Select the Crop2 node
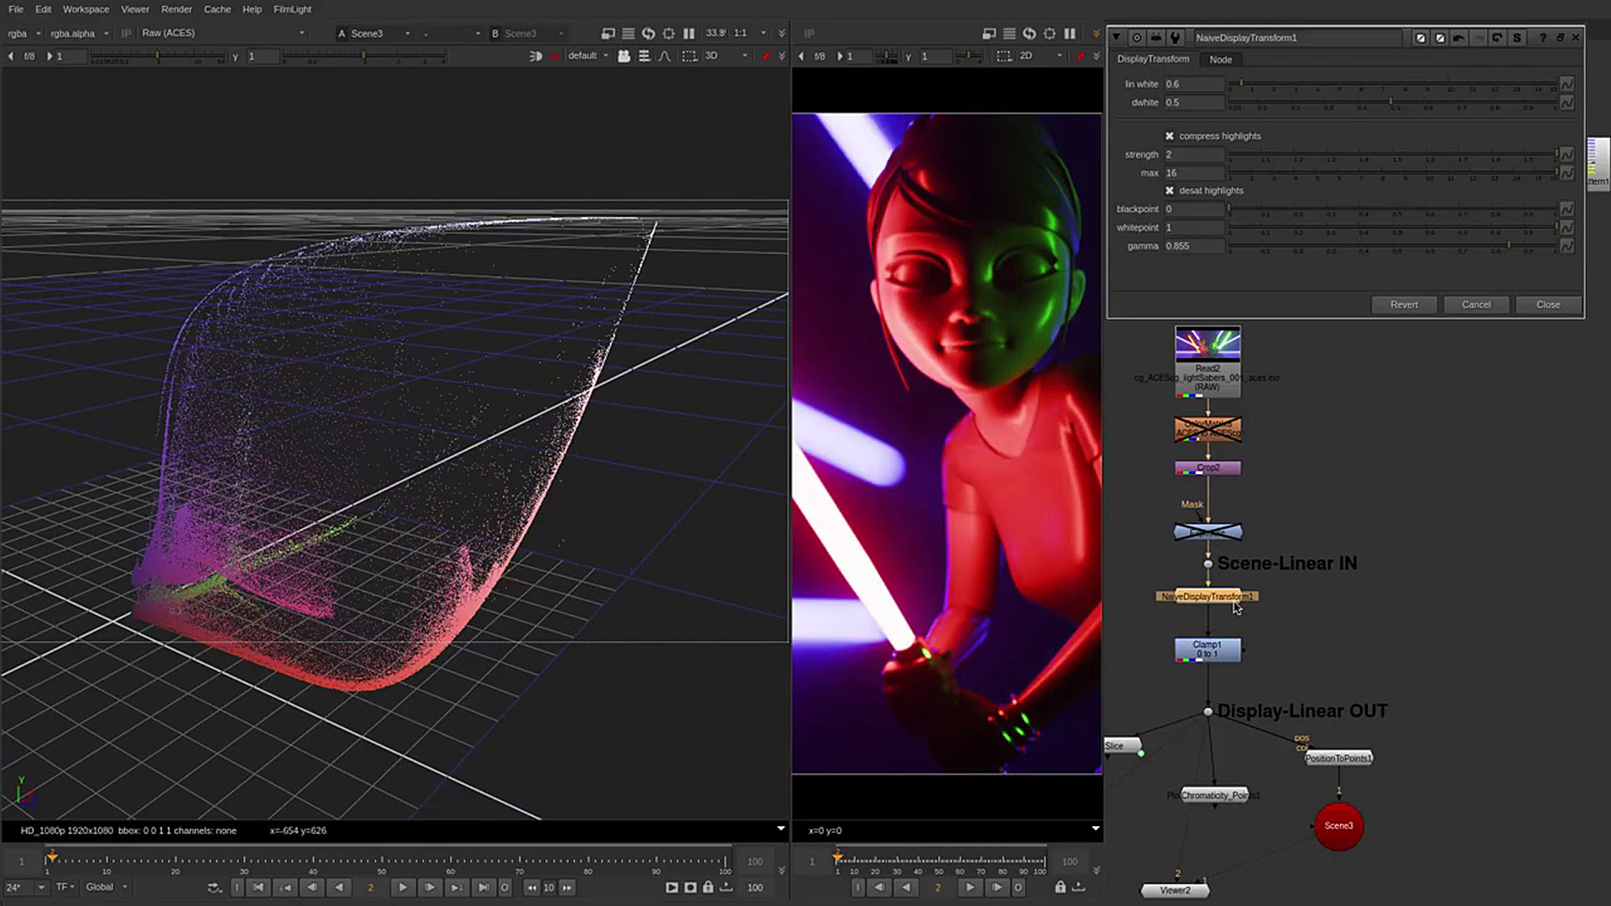The width and height of the screenshot is (1611, 906). 1207,468
